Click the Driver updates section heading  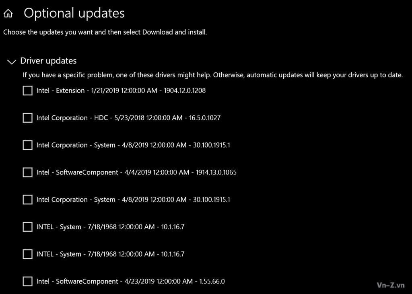coord(48,61)
